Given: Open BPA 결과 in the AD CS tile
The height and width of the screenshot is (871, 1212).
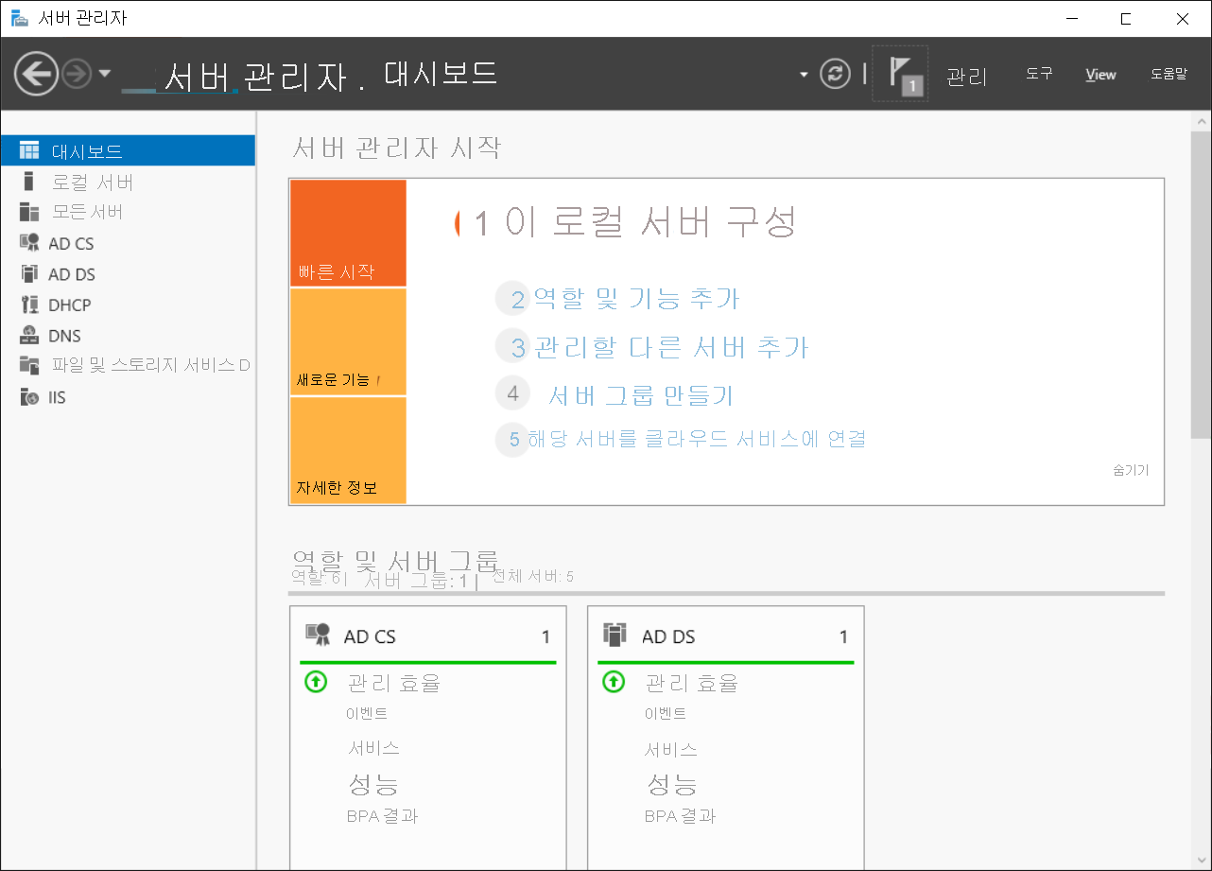Looking at the screenshot, I should pos(382,816).
